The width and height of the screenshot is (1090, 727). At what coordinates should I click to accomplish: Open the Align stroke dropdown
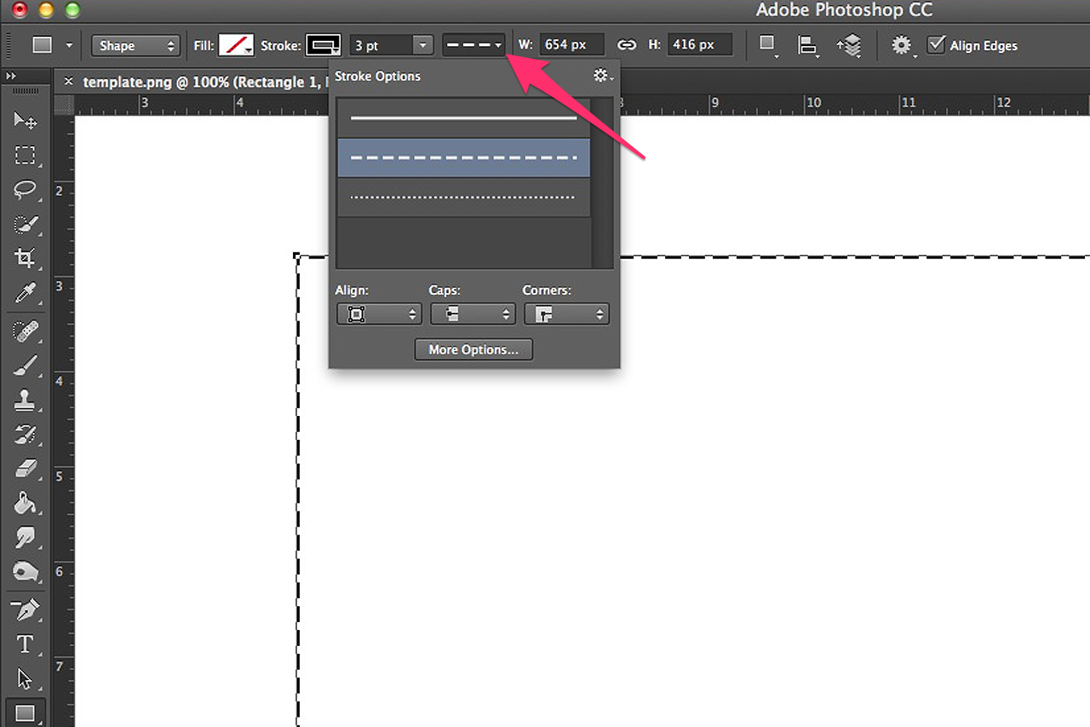379,314
